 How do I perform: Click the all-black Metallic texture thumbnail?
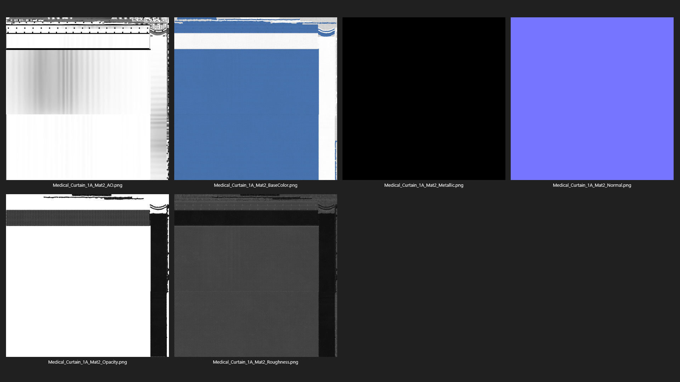tap(424, 98)
